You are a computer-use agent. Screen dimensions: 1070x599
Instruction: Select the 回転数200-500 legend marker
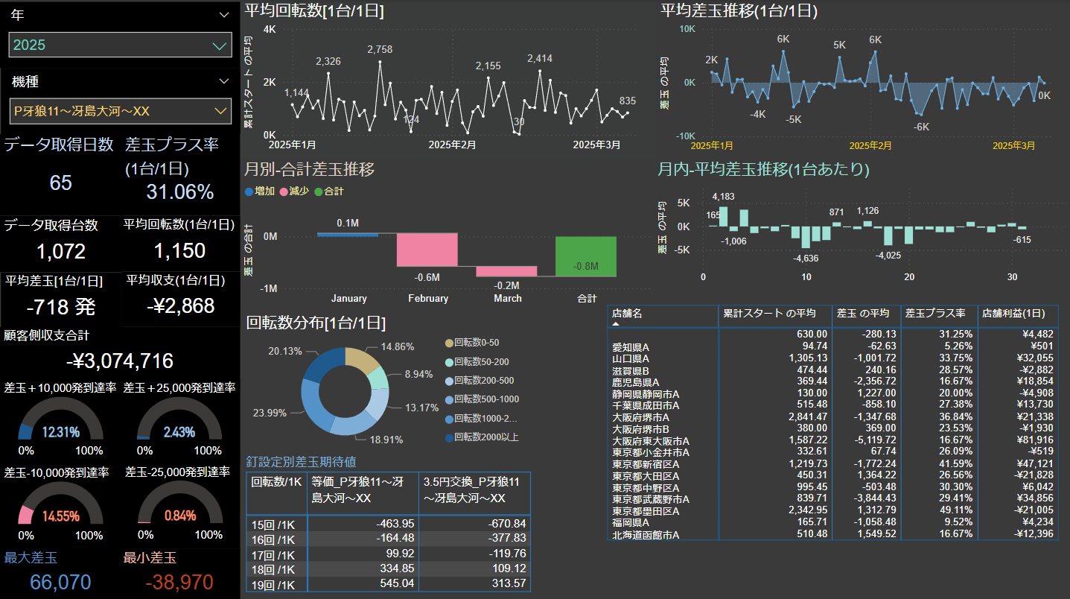click(x=448, y=381)
